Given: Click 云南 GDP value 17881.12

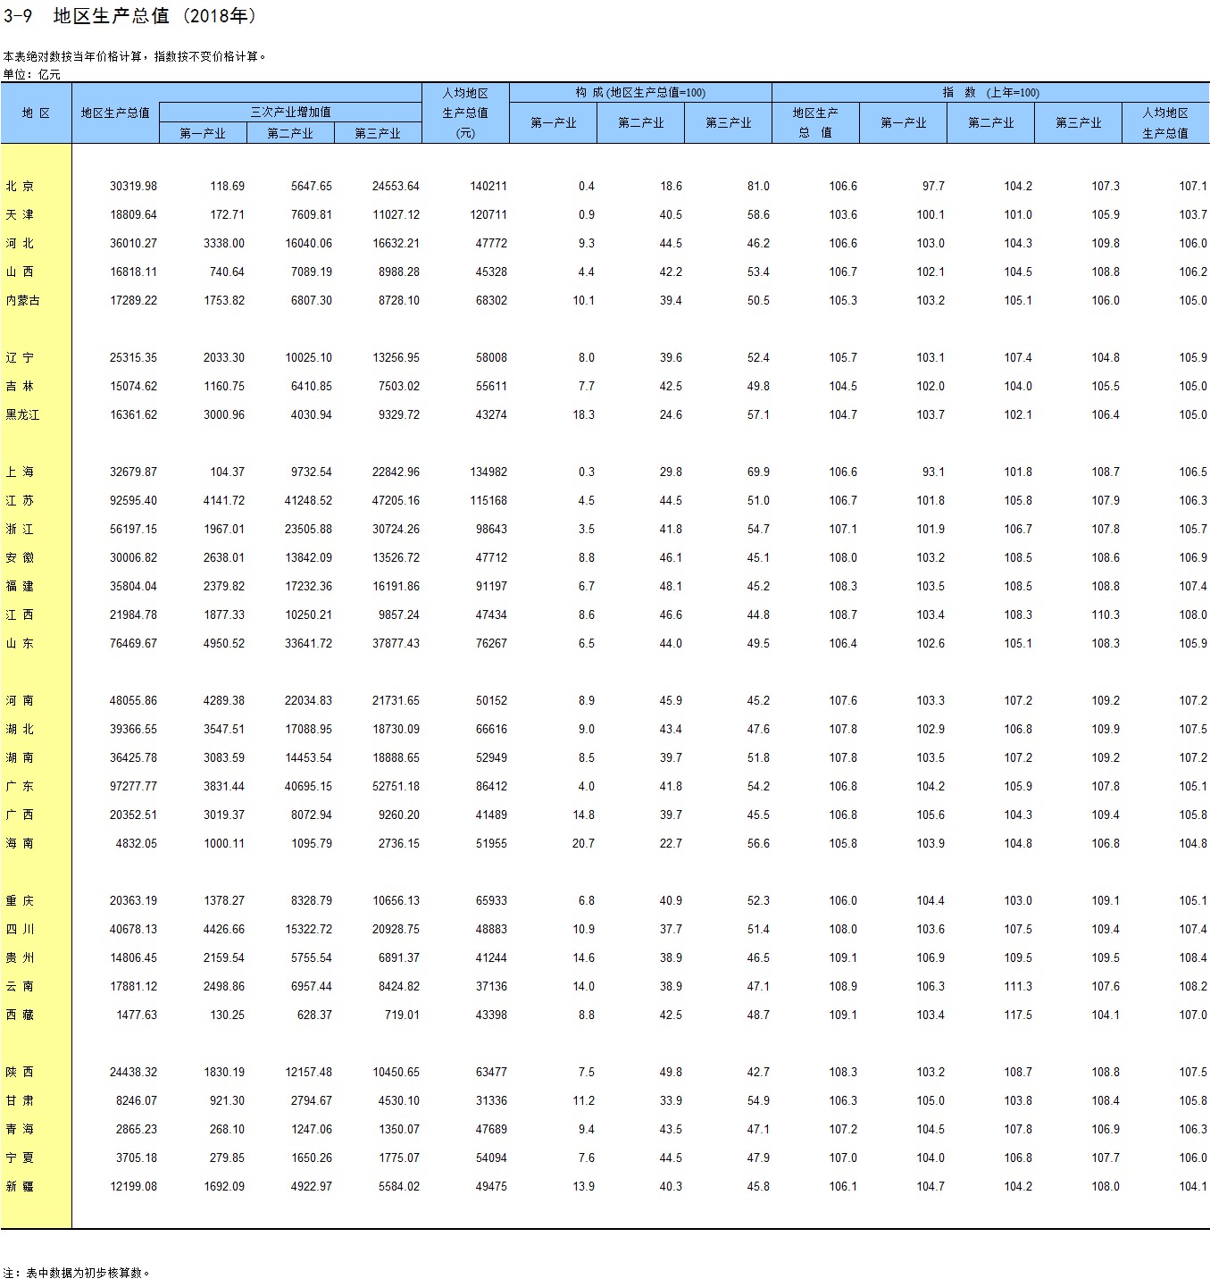Looking at the screenshot, I should (133, 986).
